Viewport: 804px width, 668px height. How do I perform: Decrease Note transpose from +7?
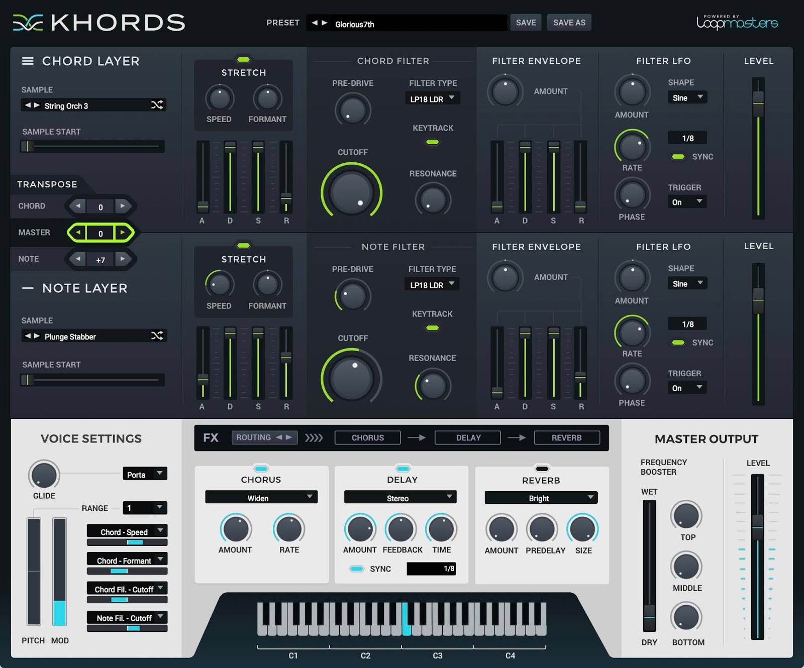[78, 259]
